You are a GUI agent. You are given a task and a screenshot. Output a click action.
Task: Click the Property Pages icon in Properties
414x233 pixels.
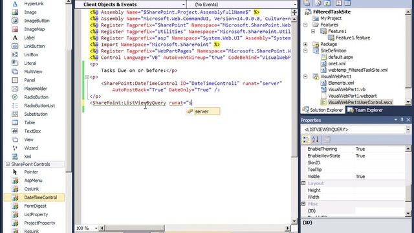click(x=327, y=139)
